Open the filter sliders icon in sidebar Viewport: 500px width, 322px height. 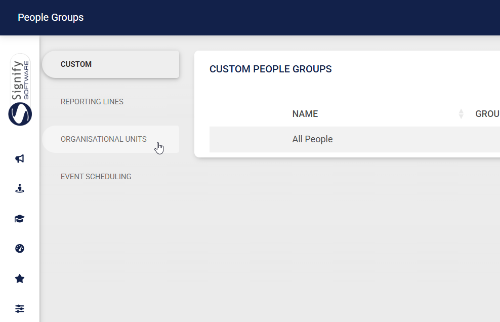pyautogui.click(x=19, y=308)
